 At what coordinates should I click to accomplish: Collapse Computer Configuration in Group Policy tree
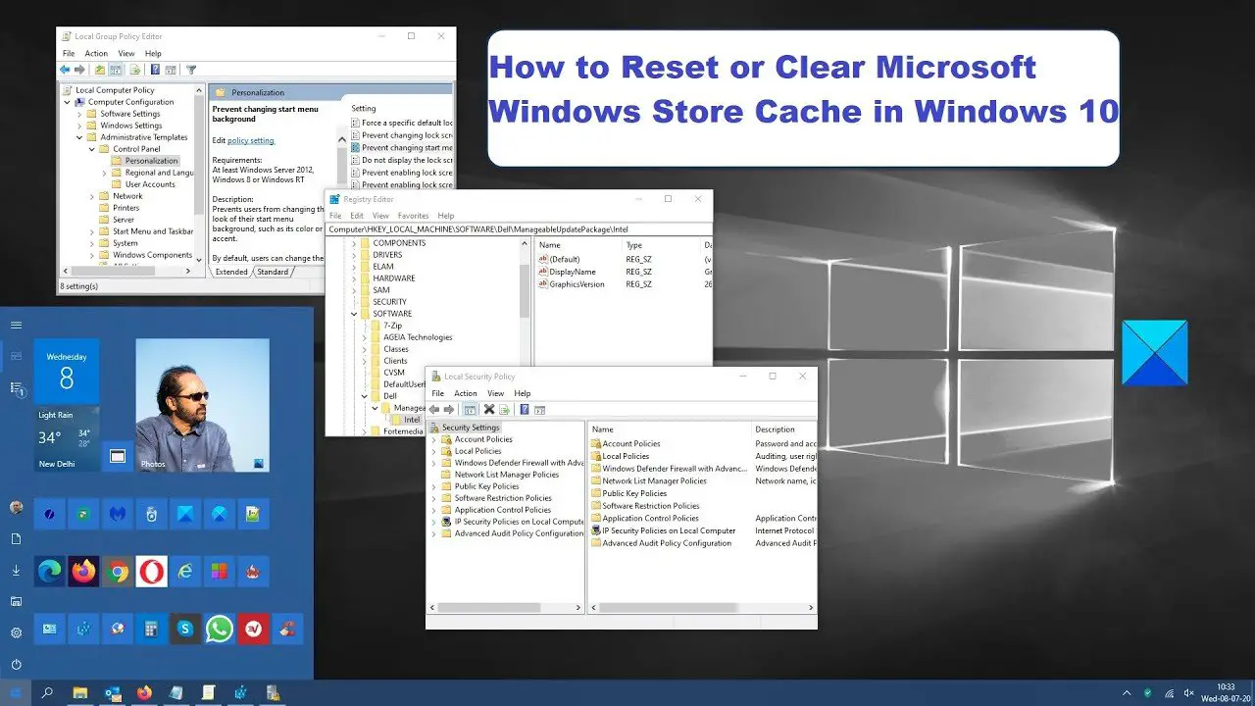(x=68, y=102)
